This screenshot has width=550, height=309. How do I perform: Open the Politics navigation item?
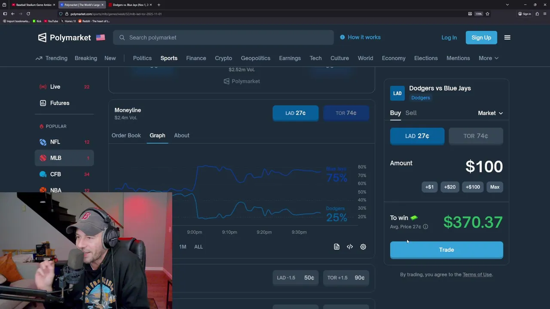pos(142,58)
